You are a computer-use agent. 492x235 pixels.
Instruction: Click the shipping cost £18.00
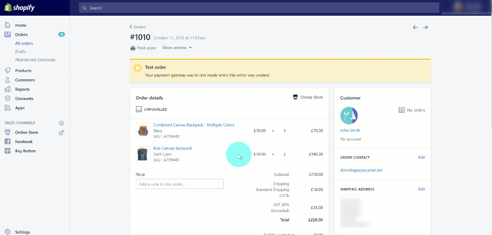[x=317, y=190]
